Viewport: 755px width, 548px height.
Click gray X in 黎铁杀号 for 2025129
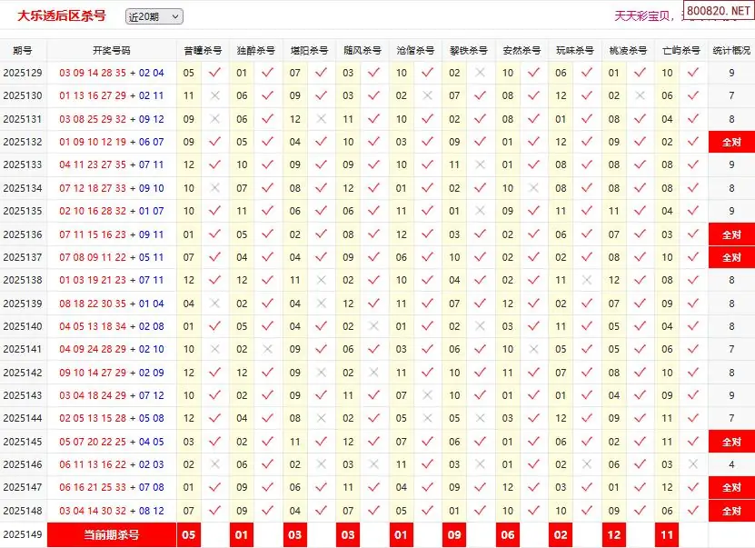(x=480, y=73)
